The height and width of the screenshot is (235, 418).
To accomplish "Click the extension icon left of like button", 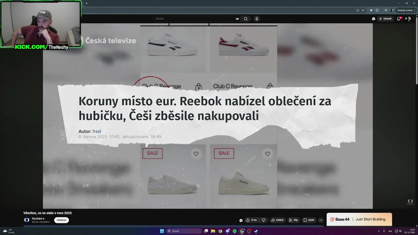I will pos(241,220).
